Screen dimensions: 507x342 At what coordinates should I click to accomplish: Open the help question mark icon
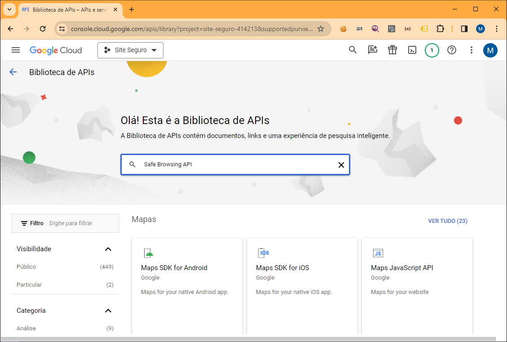click(451, 50)
